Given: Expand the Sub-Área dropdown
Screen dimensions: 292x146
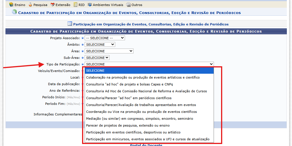Looking at the screenshot, I should 97,58.
